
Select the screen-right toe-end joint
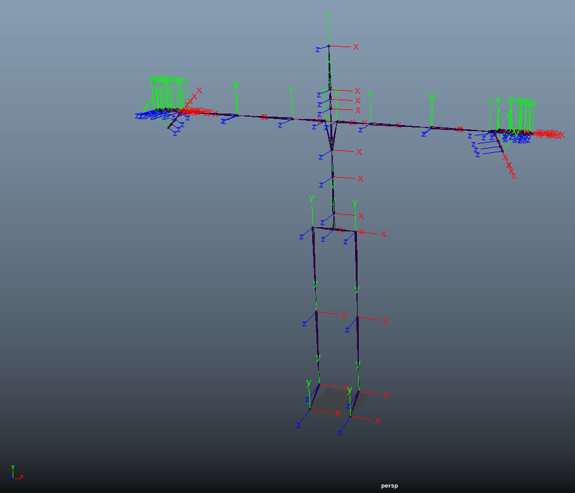(350, 417)
